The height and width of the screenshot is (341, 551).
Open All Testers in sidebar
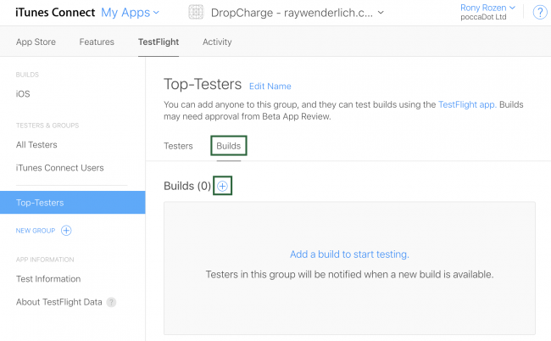(36, 145)
